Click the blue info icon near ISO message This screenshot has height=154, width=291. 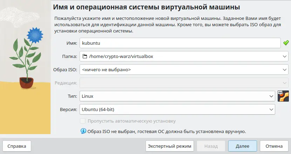point(83,131)
